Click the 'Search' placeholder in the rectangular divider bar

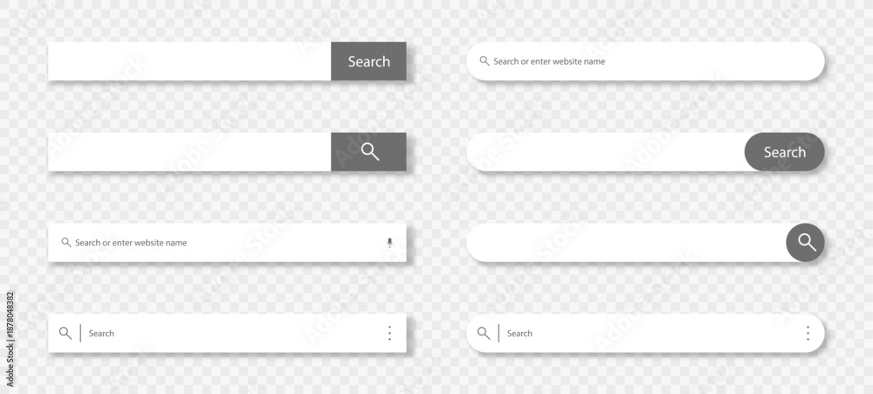[101, 333]
